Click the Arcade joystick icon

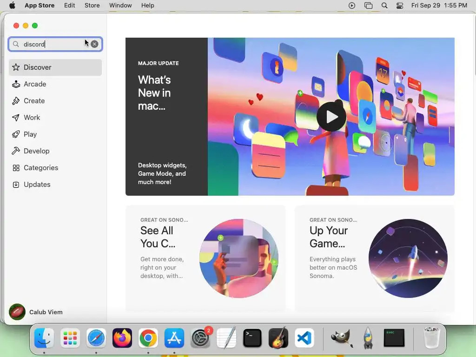click(16, 84)
